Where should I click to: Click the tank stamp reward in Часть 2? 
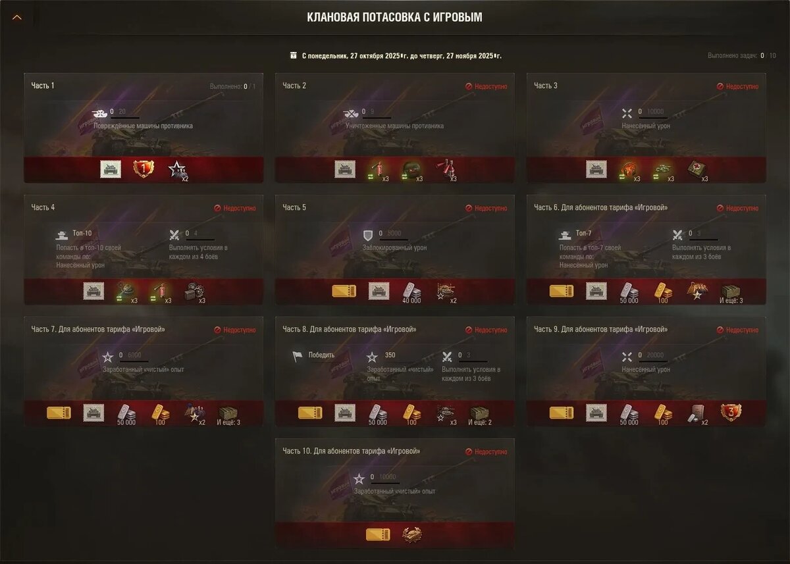pyautogui.click(x=345, y=170)
